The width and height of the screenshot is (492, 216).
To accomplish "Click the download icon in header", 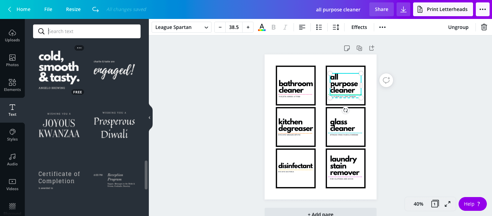I will click(403, 9).
